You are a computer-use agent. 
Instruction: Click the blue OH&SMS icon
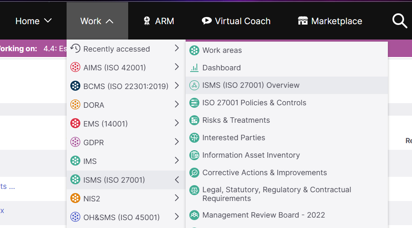tap(75, 217)
